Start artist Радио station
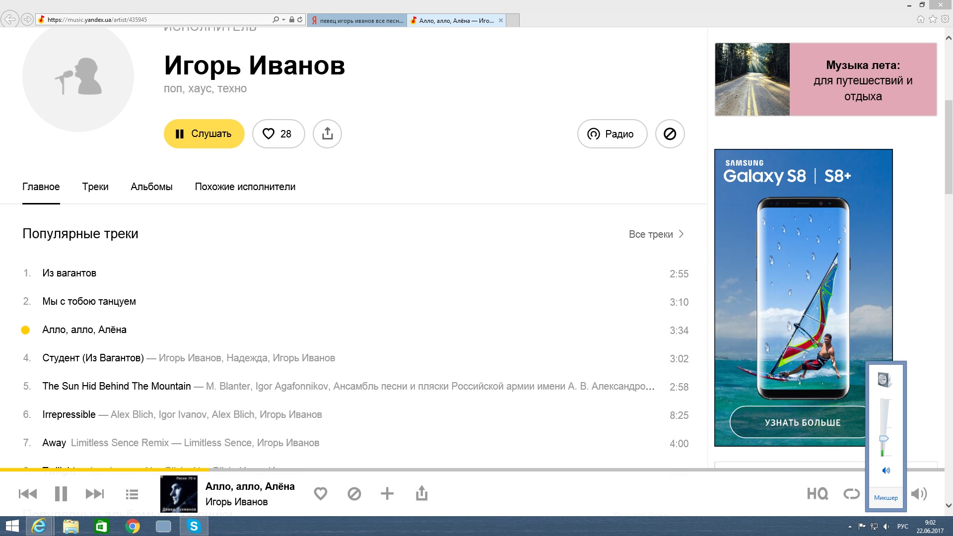Viewport: 953px width, 536px height. coord(612,134)
